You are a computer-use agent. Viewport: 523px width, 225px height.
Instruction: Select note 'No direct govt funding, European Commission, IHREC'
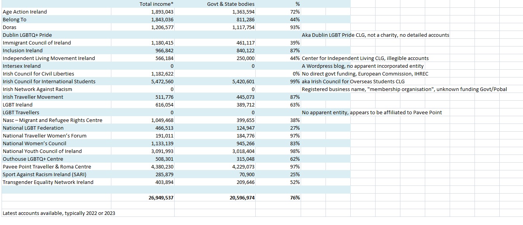click(x=365, y=74)
